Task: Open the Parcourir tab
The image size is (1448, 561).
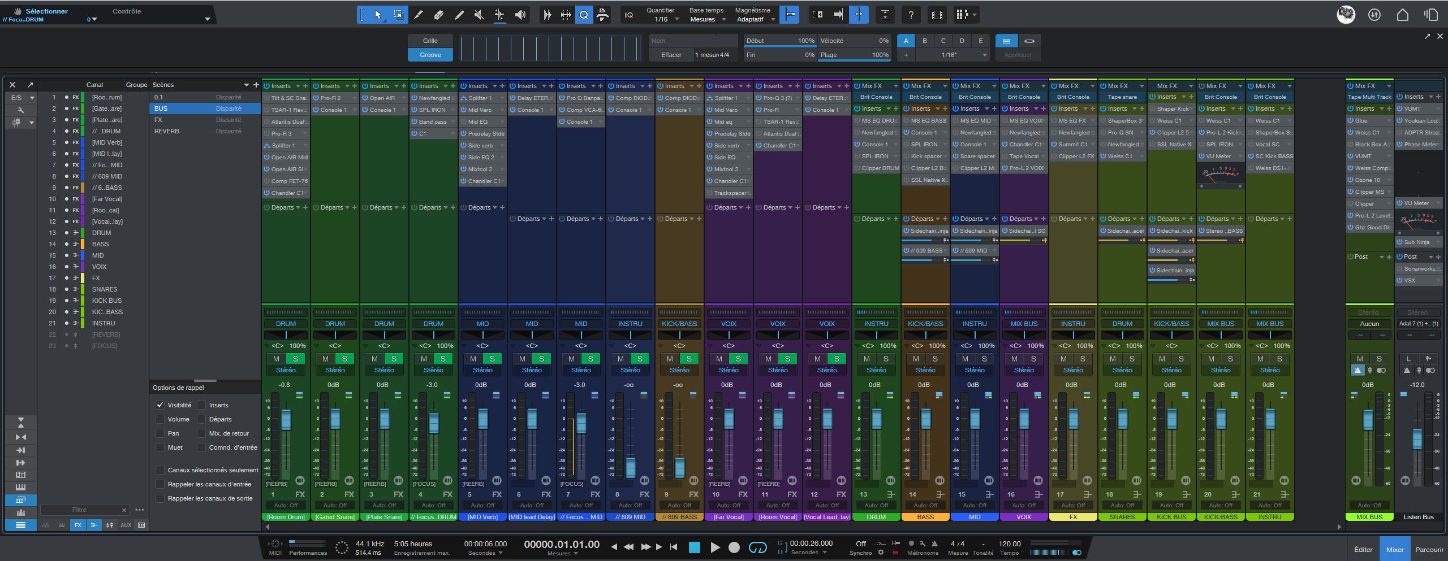Action: 1429,549
